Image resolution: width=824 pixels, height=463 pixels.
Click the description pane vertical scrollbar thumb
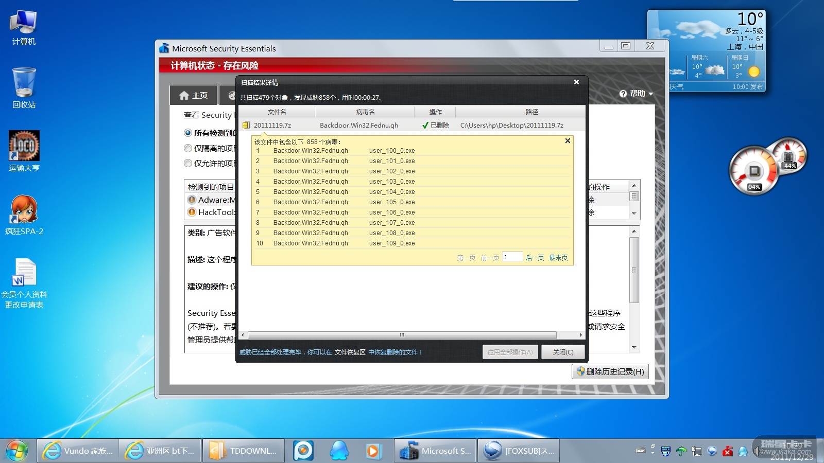634,270
